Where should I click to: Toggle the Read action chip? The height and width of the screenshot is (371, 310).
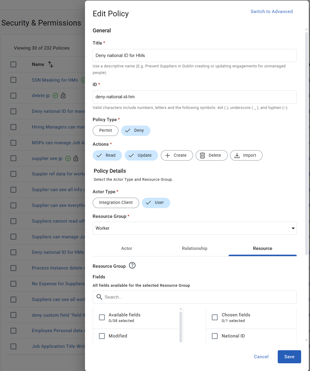pyautogui.click(x=107, y=156)
